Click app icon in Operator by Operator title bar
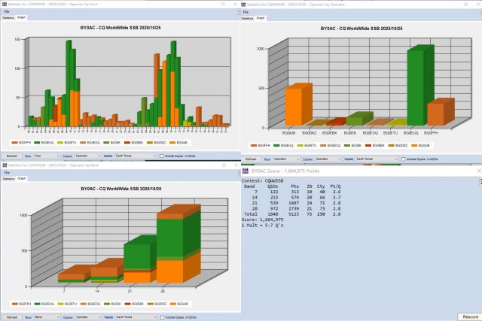Viewport: 482px width, 321px height. tap(245, 4)
